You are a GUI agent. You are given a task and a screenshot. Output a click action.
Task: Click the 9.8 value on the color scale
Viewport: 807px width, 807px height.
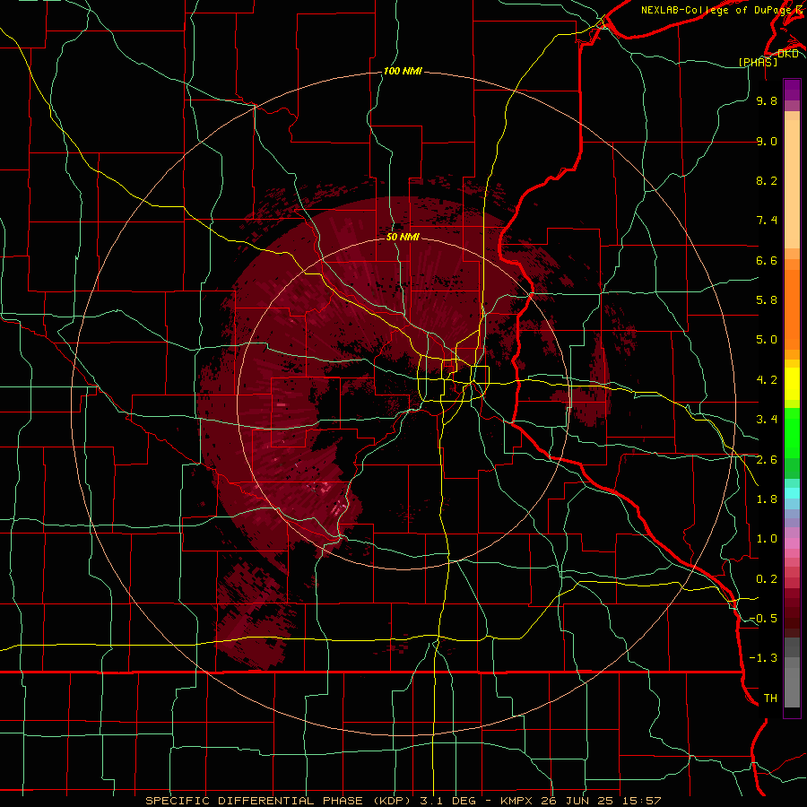coord(767,100)
